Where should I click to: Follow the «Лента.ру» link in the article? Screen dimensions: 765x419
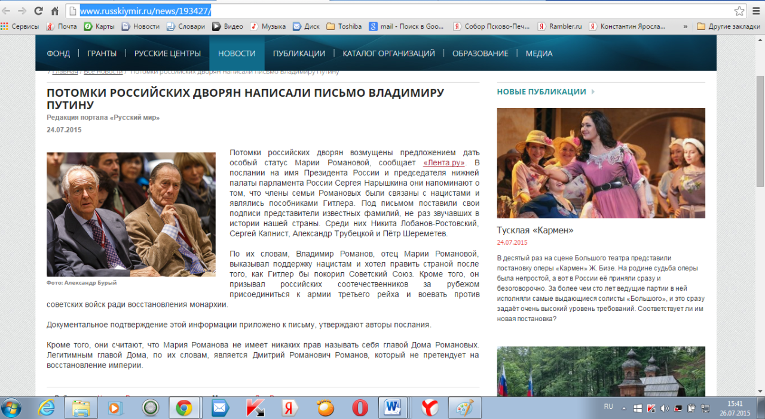tap(443, 162)
